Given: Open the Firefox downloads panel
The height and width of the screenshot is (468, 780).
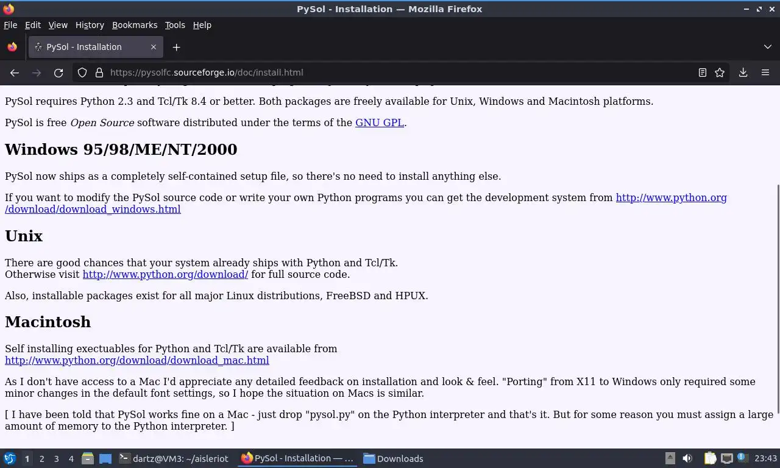Looking at the screenshot, I should pyautogui.click(x=743, y=73).
